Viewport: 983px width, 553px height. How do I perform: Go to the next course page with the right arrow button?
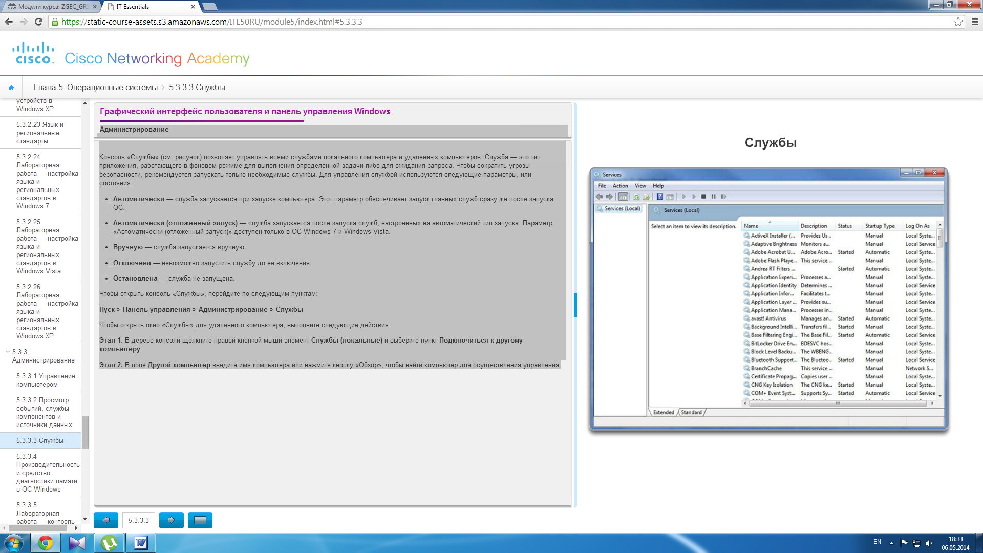[x=172, y=520]
